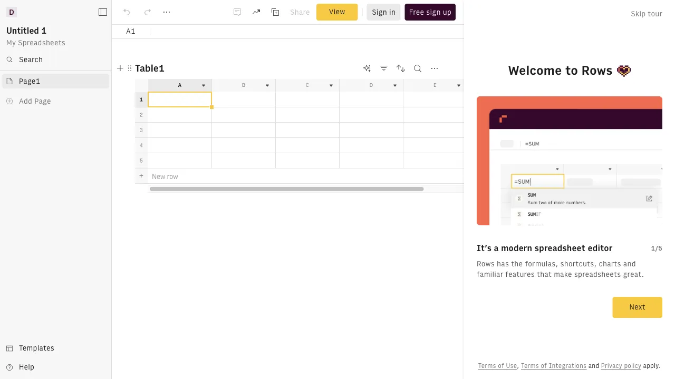675x379 pixels.
Task: Open the comments icon
Action: click(x=237, y=12)
